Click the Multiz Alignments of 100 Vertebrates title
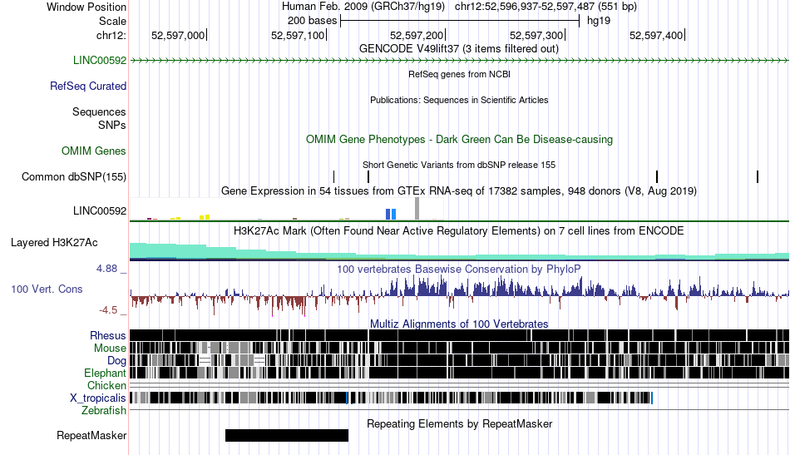The width and height of the screenshot is (790, 455). (x=459, y=324)
